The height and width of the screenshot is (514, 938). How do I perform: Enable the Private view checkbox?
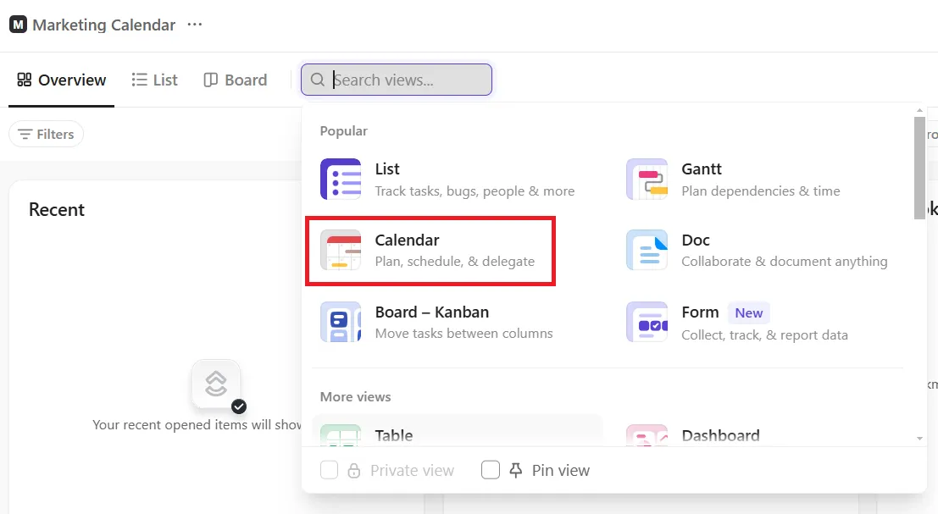(x=329, y=470)
